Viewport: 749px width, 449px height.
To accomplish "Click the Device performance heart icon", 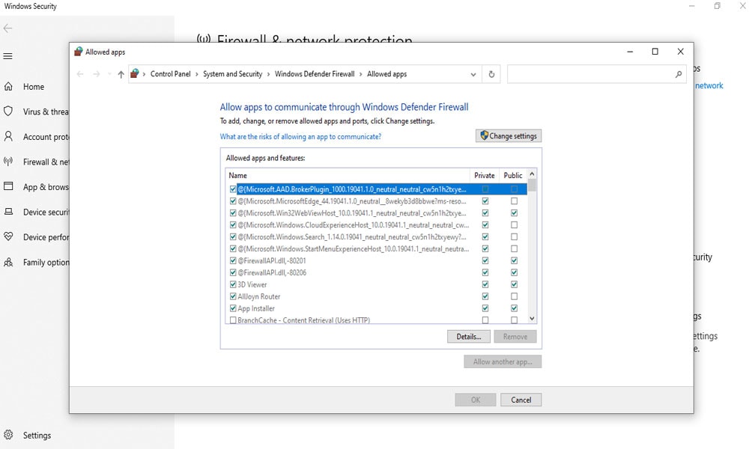I will click(8, 236).
